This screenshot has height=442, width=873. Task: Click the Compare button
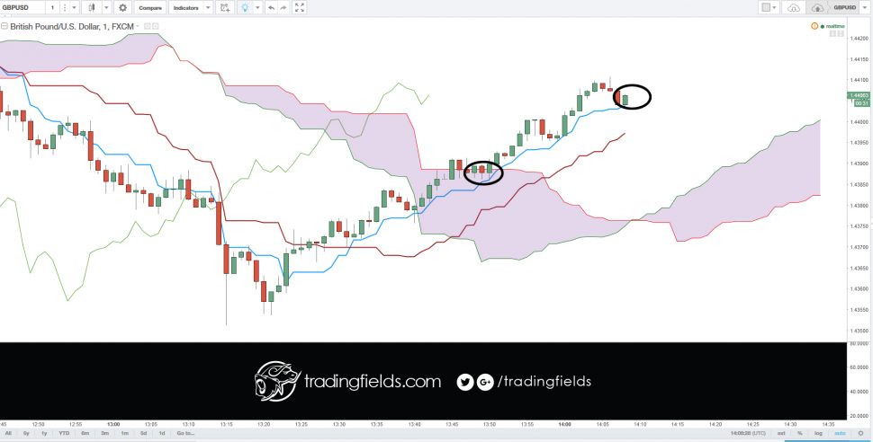click(x=149, y=8)
